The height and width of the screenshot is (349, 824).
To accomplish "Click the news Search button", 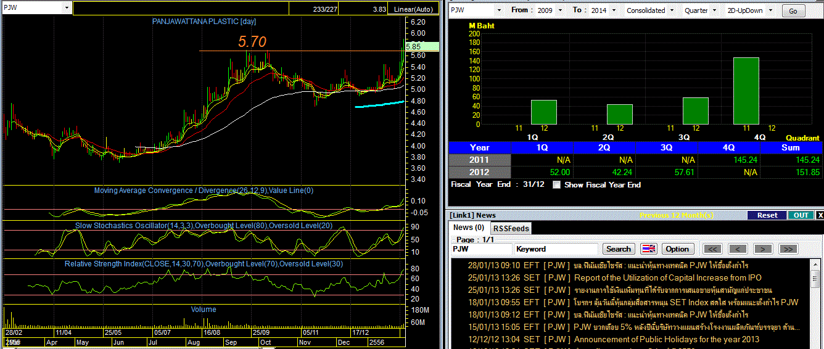I will pos(619,249).
